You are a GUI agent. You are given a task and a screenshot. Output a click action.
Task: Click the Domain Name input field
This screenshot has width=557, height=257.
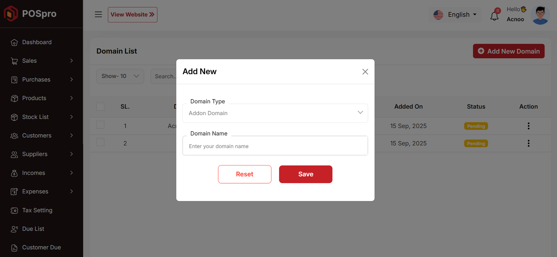(x=275, y=146)
